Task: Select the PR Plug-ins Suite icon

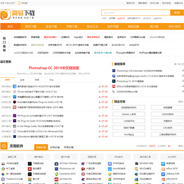Action: pos(15,116)
